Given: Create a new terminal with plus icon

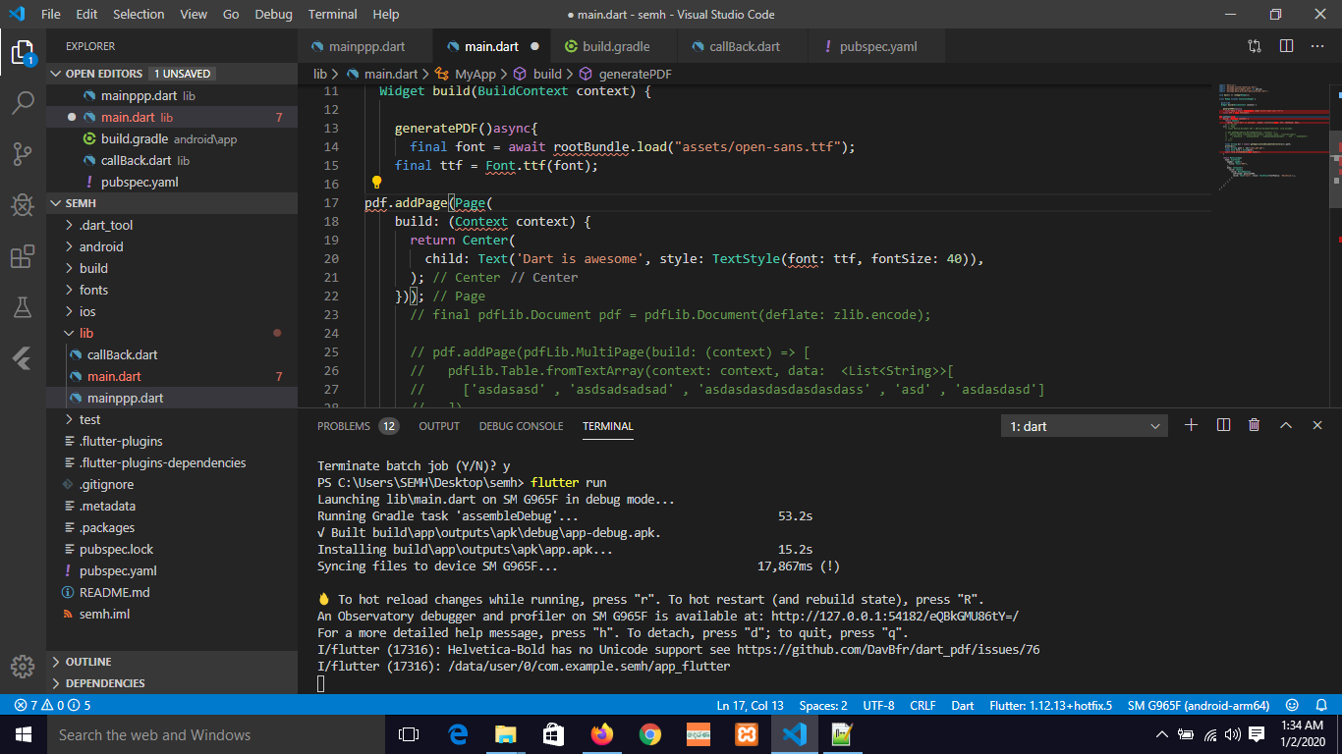Looking at the screenshot, I should pyautogui.click(x=1191, y=425).
